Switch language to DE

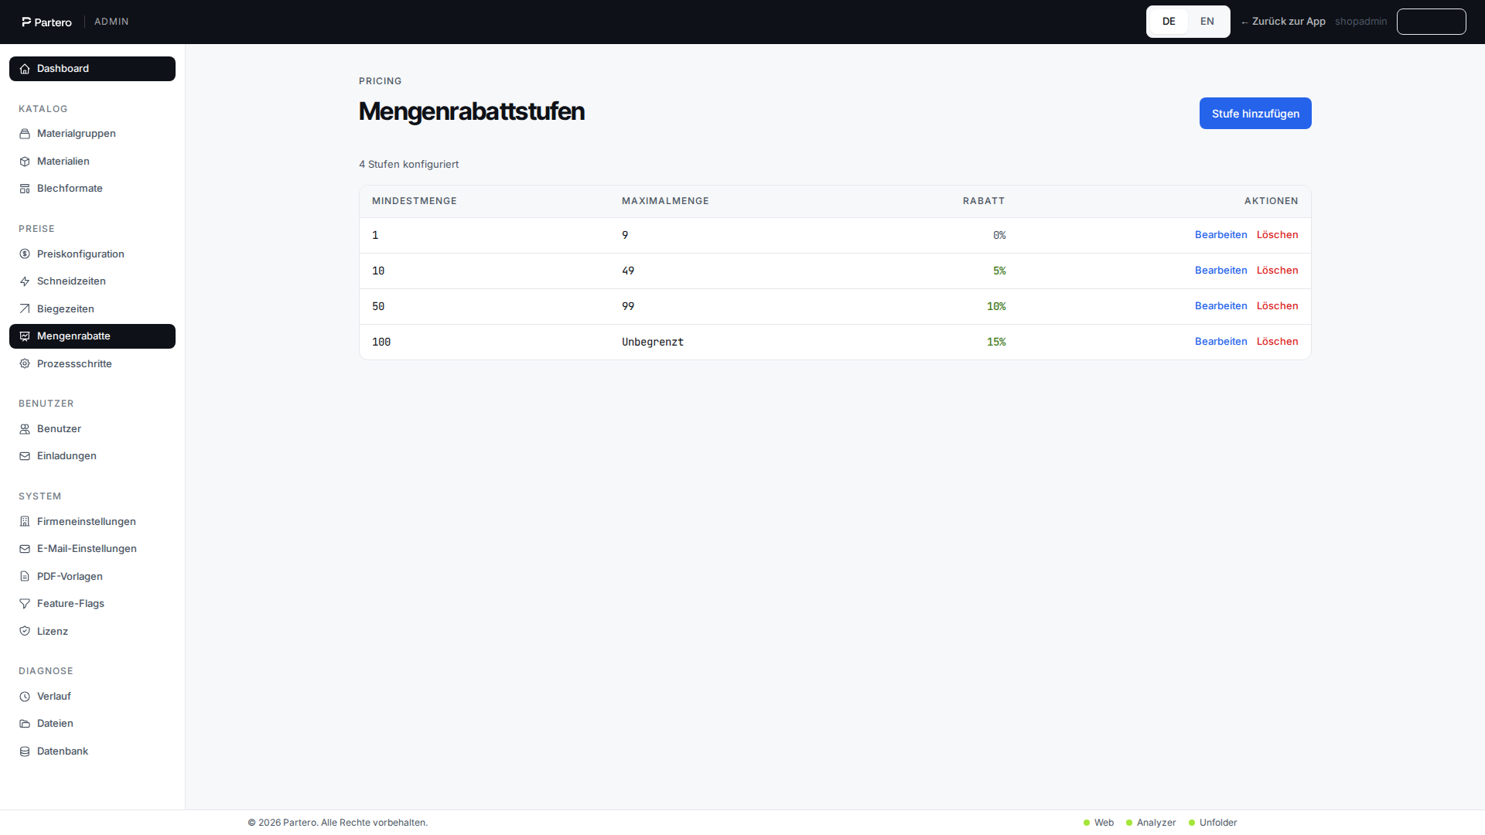pos(1169,22)
